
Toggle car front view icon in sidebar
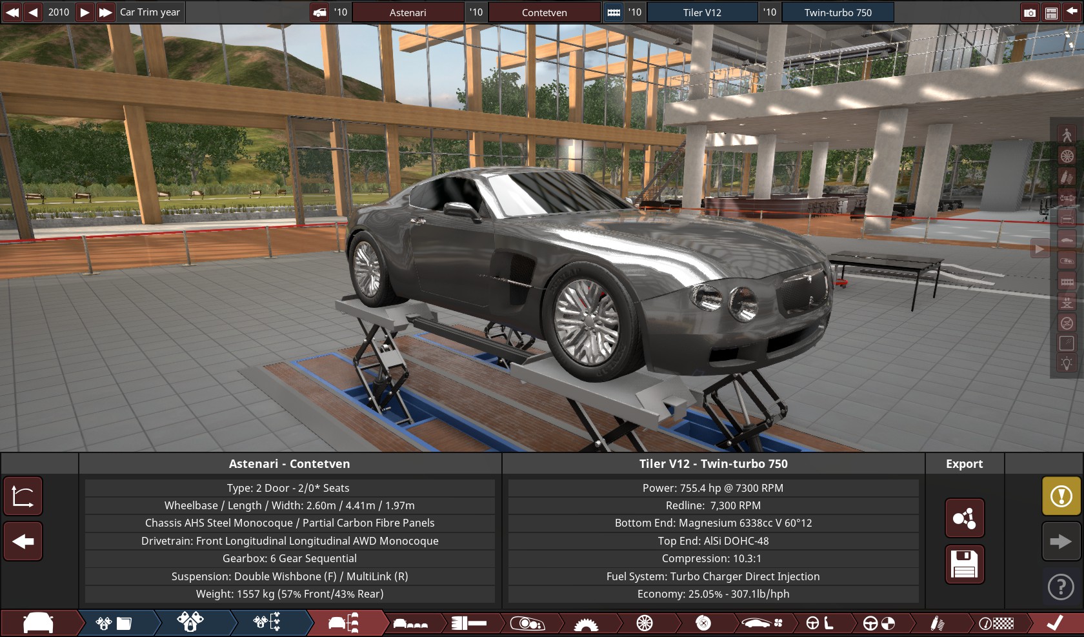(x=1067, y=219)
